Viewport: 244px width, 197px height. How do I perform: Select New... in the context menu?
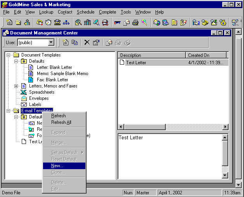(64, 166)
